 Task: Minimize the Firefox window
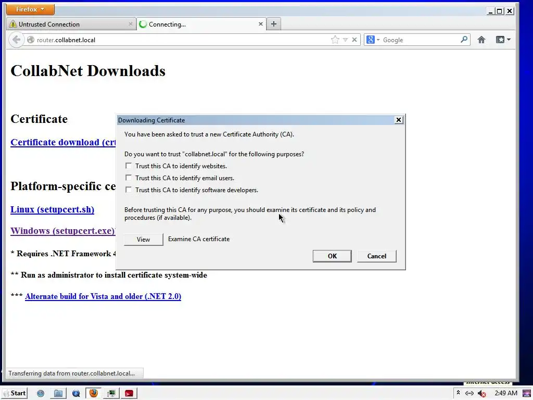490,11
